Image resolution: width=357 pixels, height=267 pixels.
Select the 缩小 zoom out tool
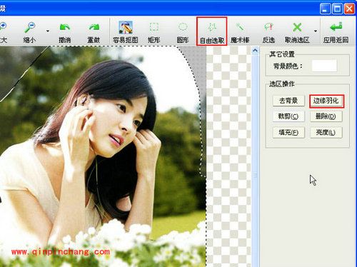(29, 32)
